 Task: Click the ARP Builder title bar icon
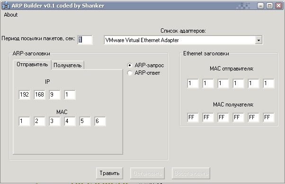(6, 6)
